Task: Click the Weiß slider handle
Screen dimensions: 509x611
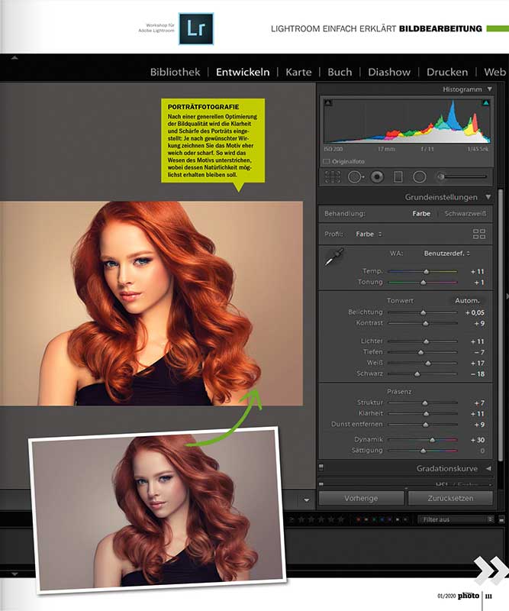Action: pyautogui.click(x=428, y=364)
